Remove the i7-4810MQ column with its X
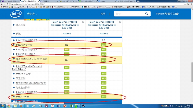193x108 pixels. pyautogui.click(x=120, y=22)
